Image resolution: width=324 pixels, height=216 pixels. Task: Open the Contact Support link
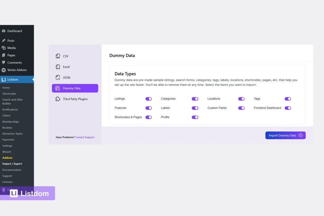(x=84, y=137)
